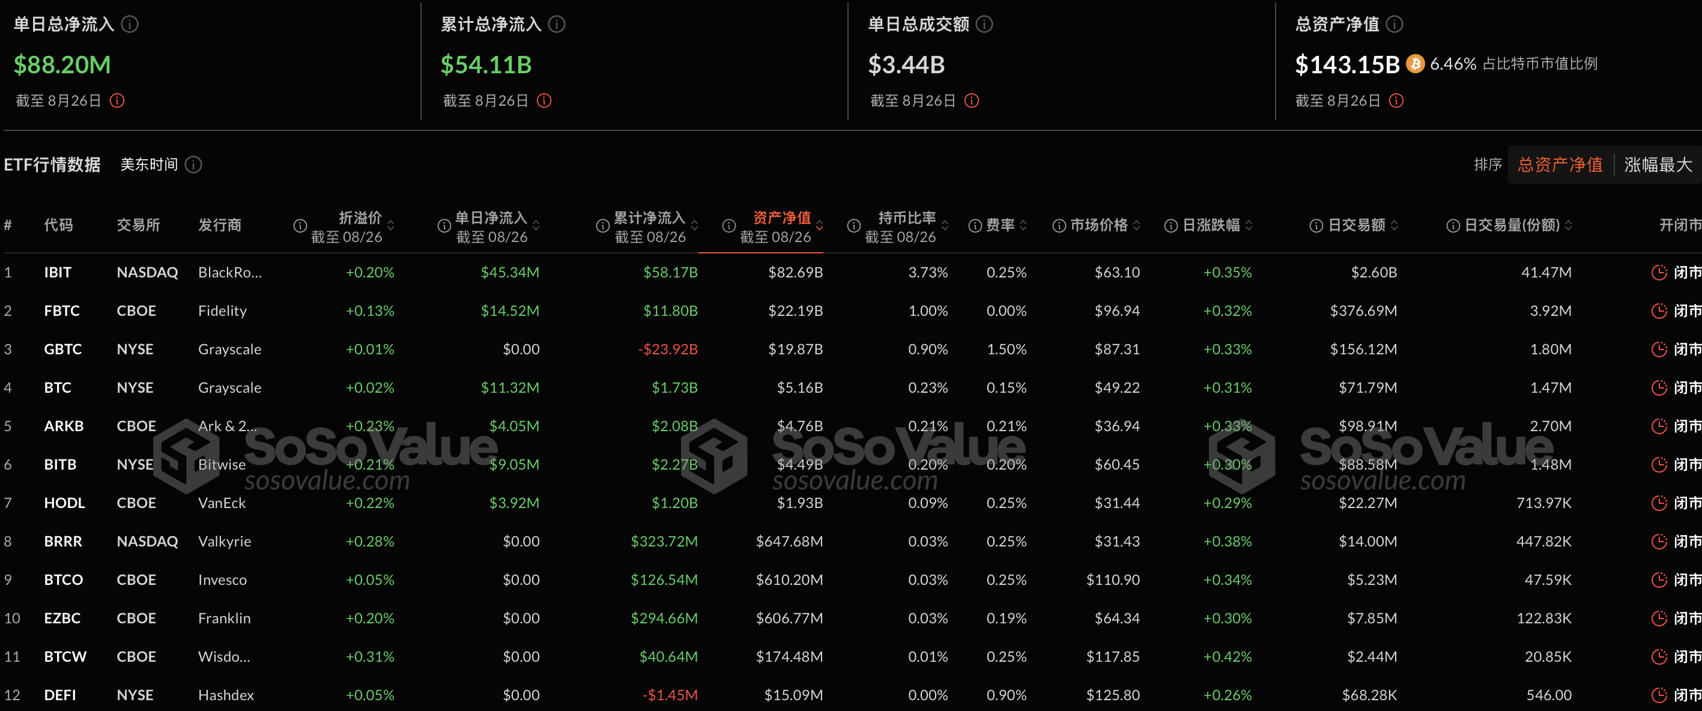Click BlackRo... issuer in IBIT row

(230, 272)
